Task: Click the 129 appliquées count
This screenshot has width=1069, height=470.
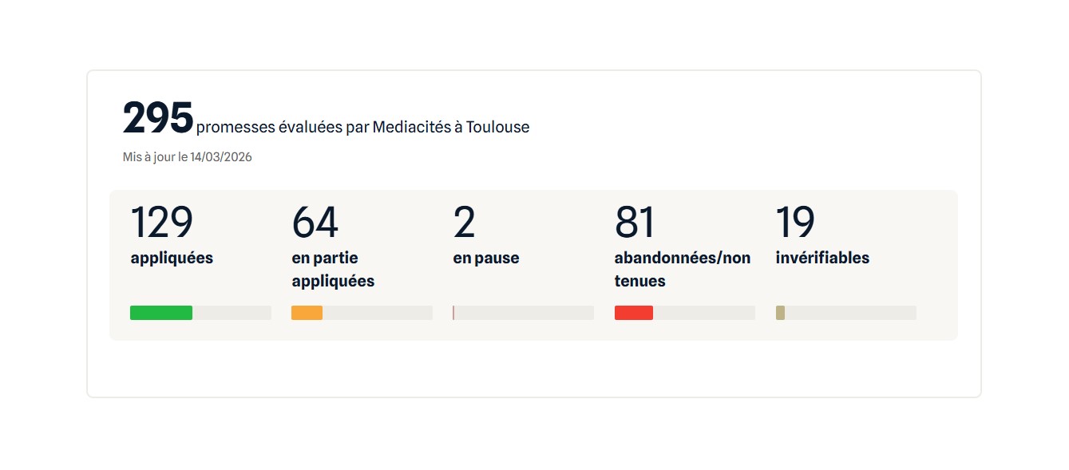Action: click(x=161, y=222)
